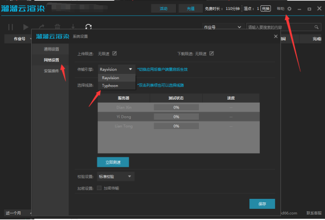Click the 联系客服 contact support link
The height and width of the screenshot is (220, 325).
(x=314, y=213)
